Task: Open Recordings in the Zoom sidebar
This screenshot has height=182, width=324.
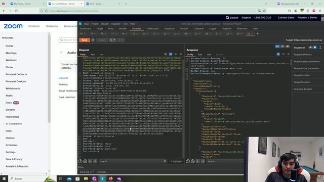Action: (12, 117)
